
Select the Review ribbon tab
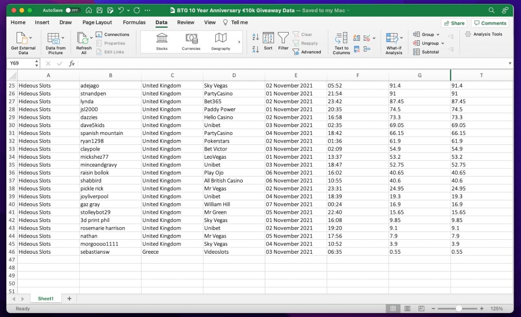pyautogui.click(x=186, y=23)
